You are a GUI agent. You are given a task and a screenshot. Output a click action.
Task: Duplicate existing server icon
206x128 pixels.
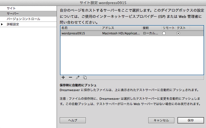point(85,77)
